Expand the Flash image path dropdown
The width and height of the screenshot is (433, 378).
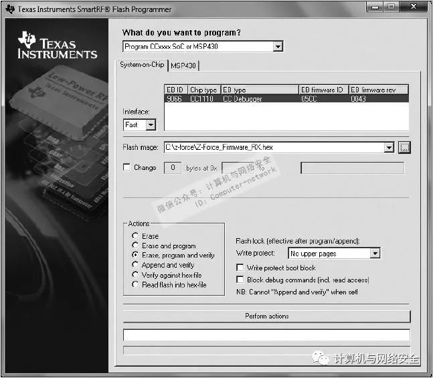[389, 147]
